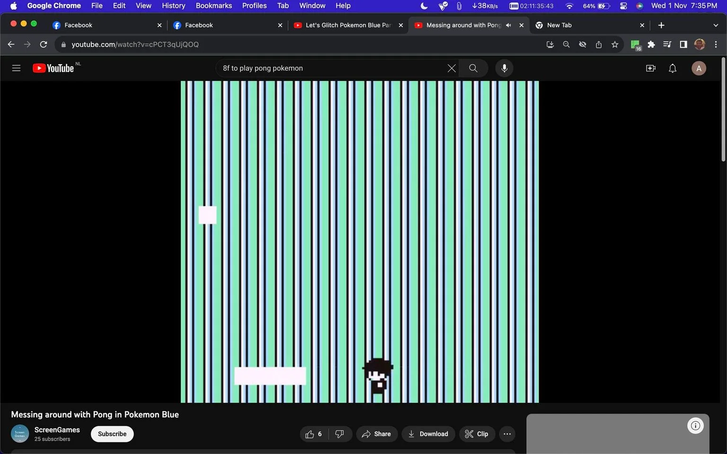Click the page vertical scrollbar thumb
Screen dimensions: 727x454
point(723,110)
